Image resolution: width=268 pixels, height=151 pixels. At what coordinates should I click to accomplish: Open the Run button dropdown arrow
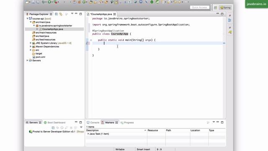coord(52,2)
